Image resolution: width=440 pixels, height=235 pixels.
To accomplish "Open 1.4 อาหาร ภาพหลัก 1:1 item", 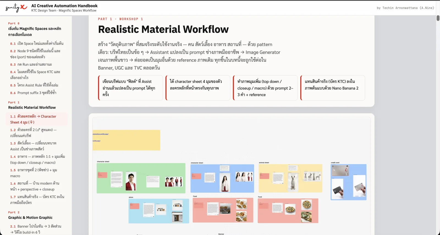I will (x=37, y=160).
